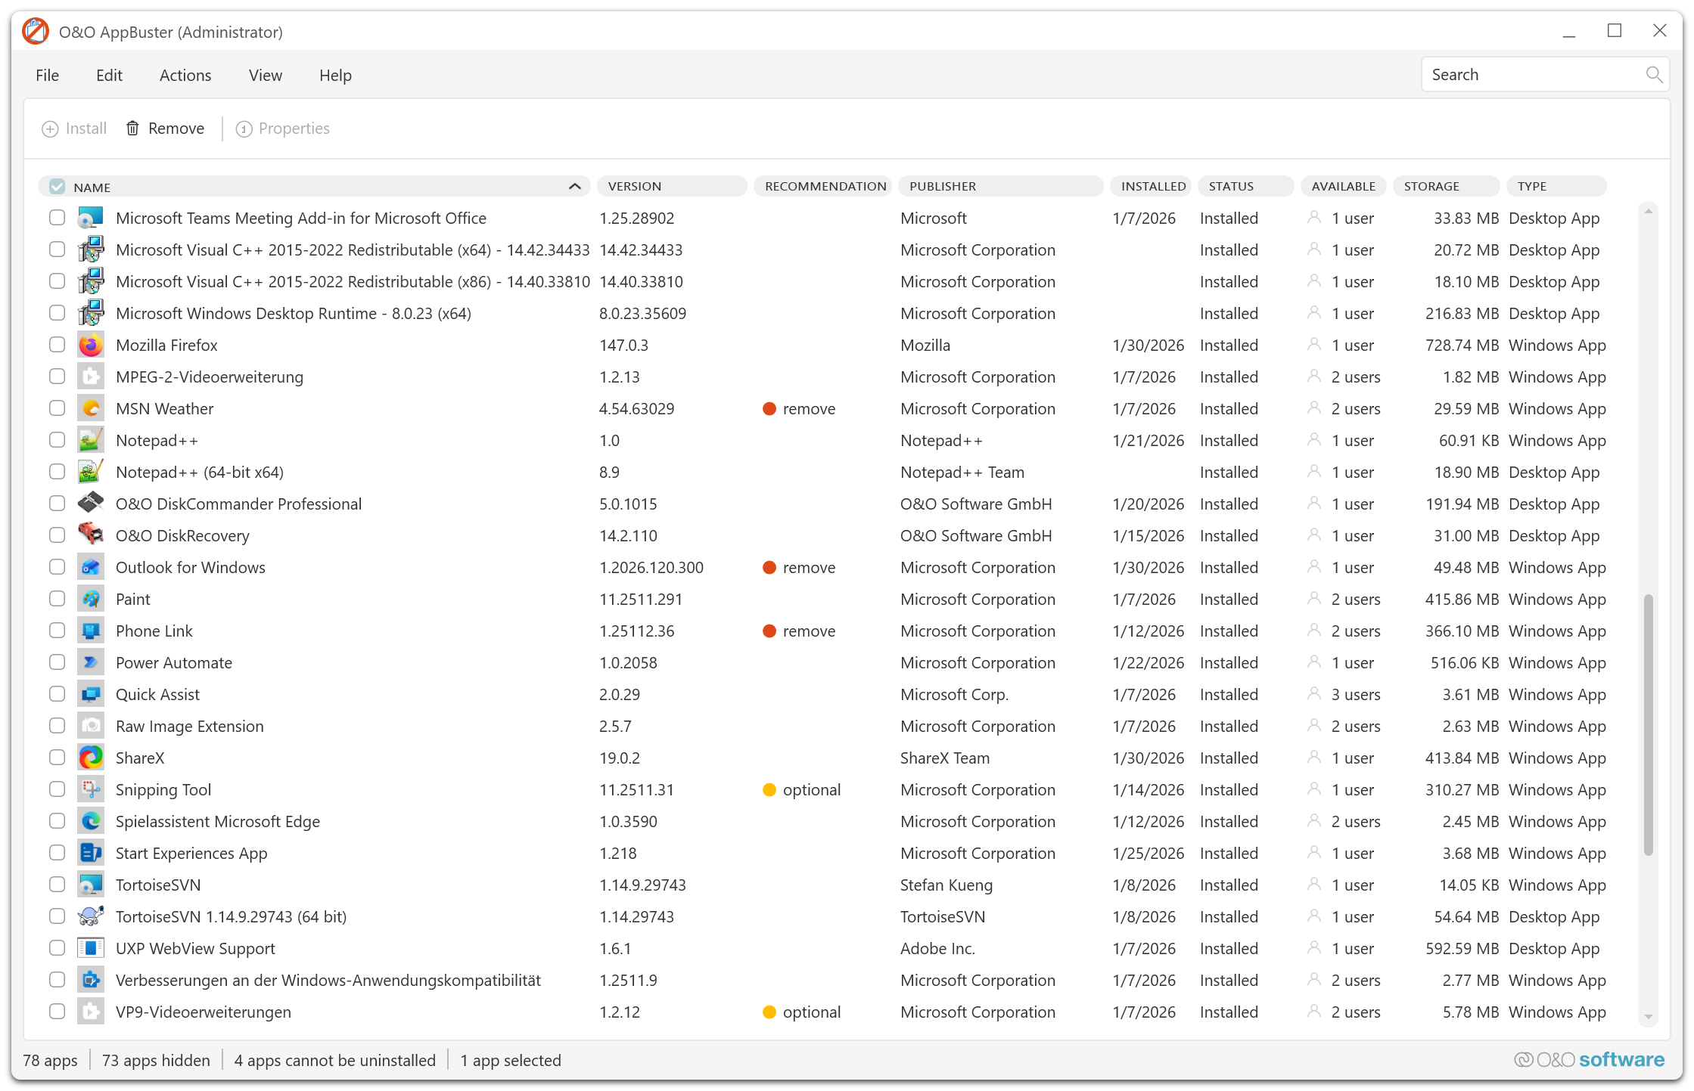The image size is (1694, 1091).
Task: Click the MSN Weather app icon
Action: (x=91, y=409)
